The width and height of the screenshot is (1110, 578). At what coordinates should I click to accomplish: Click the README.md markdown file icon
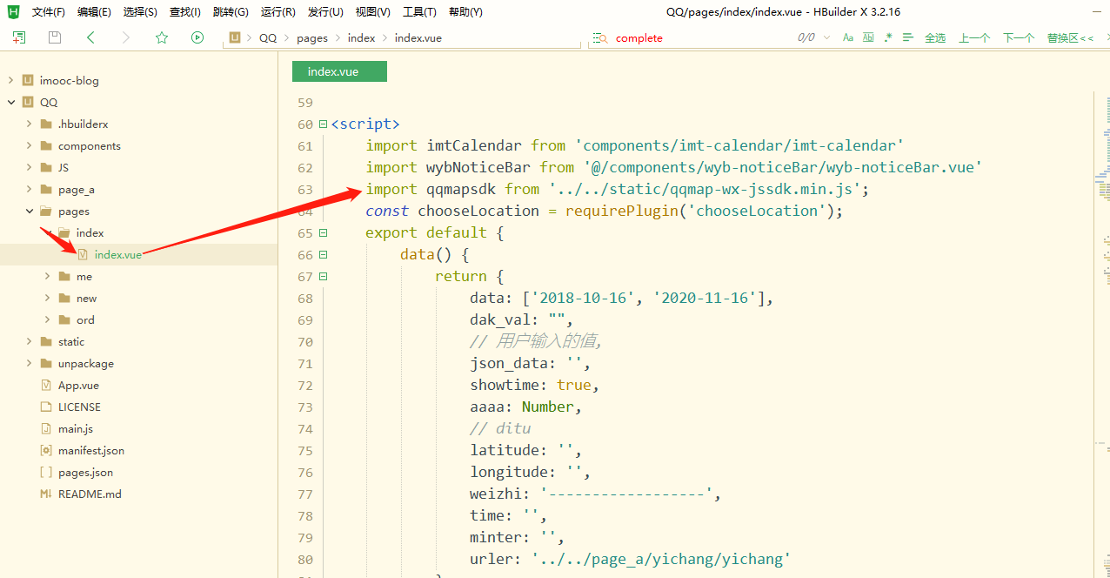pos(46,494)
